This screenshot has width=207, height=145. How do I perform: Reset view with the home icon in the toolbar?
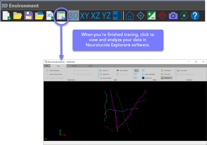coord(130,16)
